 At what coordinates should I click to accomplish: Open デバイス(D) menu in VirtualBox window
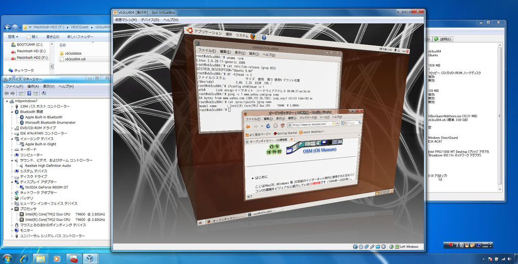coord(150,20)
